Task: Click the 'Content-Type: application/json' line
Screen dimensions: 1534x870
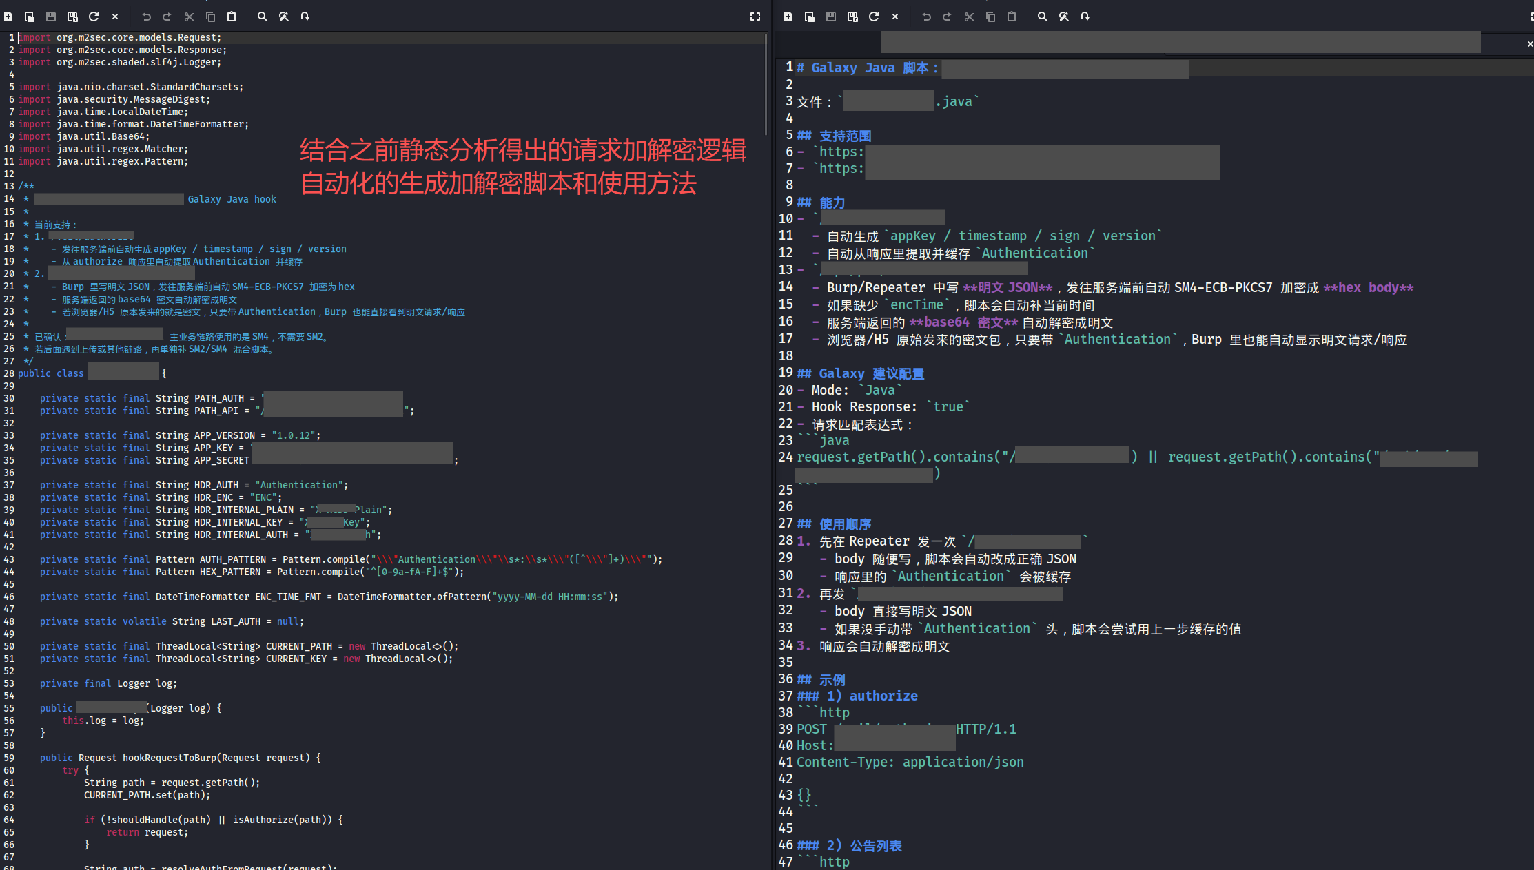Action: tap(910, 762)
